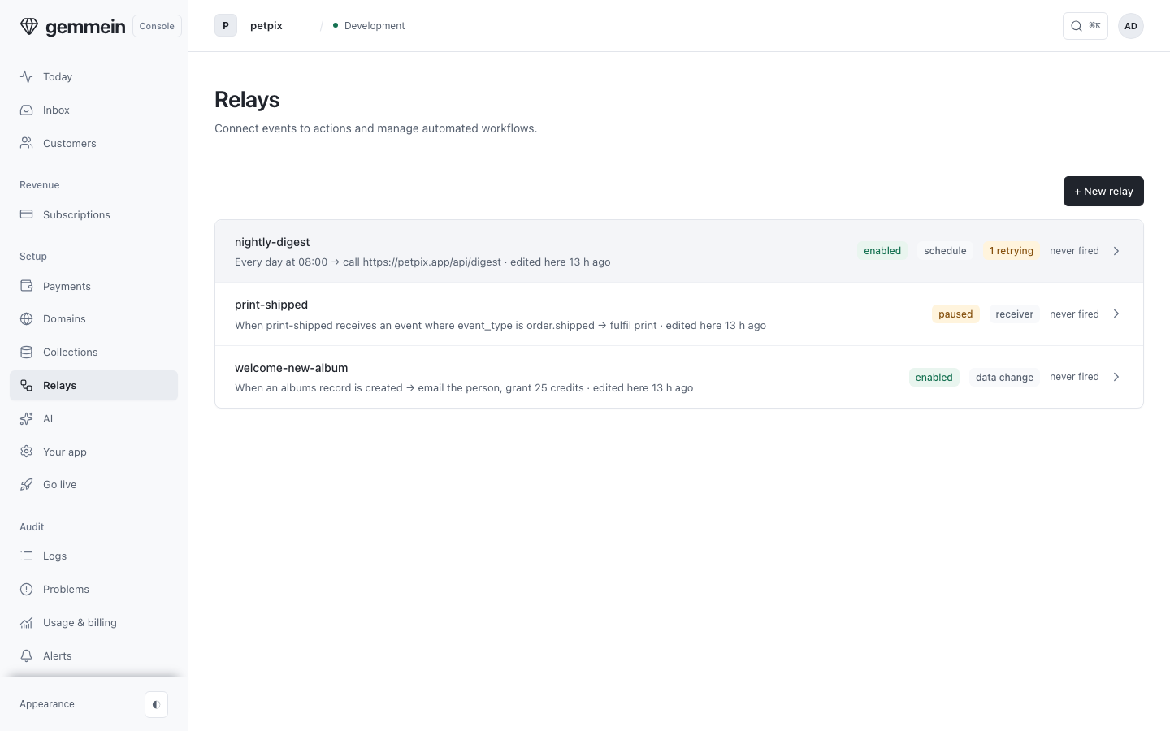
Task: Click the welcome-new-album description text
Action: pyautogui.click(x=464, y=387)
